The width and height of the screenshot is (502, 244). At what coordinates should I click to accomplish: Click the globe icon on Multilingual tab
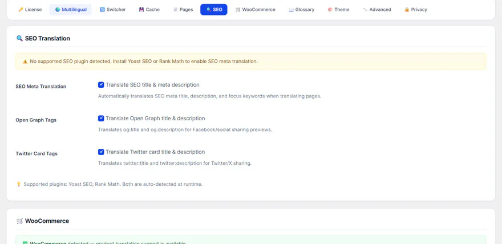tap(58, 10)
